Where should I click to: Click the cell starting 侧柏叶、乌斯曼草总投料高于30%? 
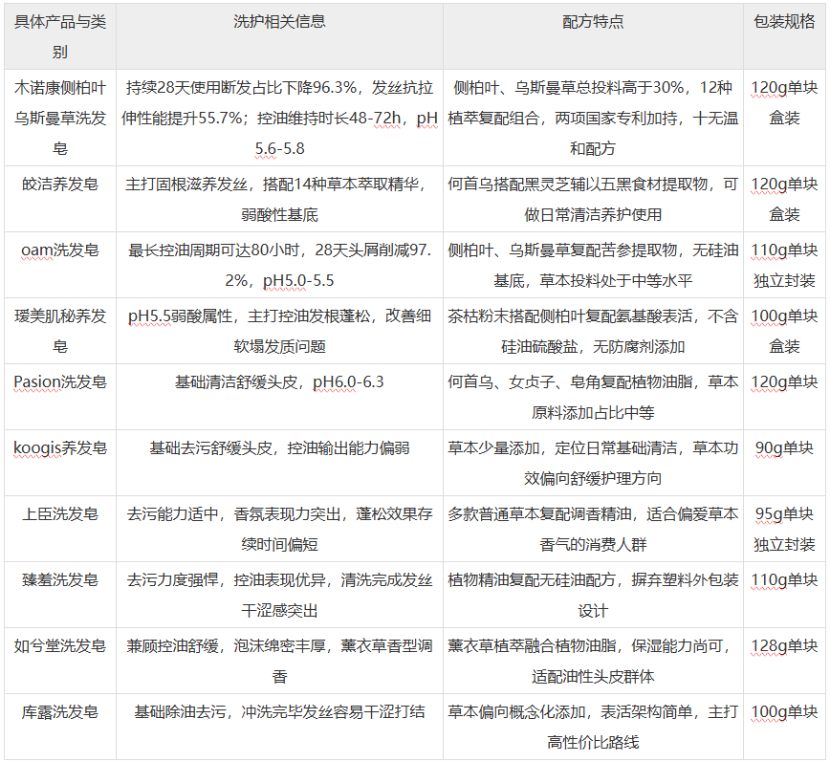[593, 118]
